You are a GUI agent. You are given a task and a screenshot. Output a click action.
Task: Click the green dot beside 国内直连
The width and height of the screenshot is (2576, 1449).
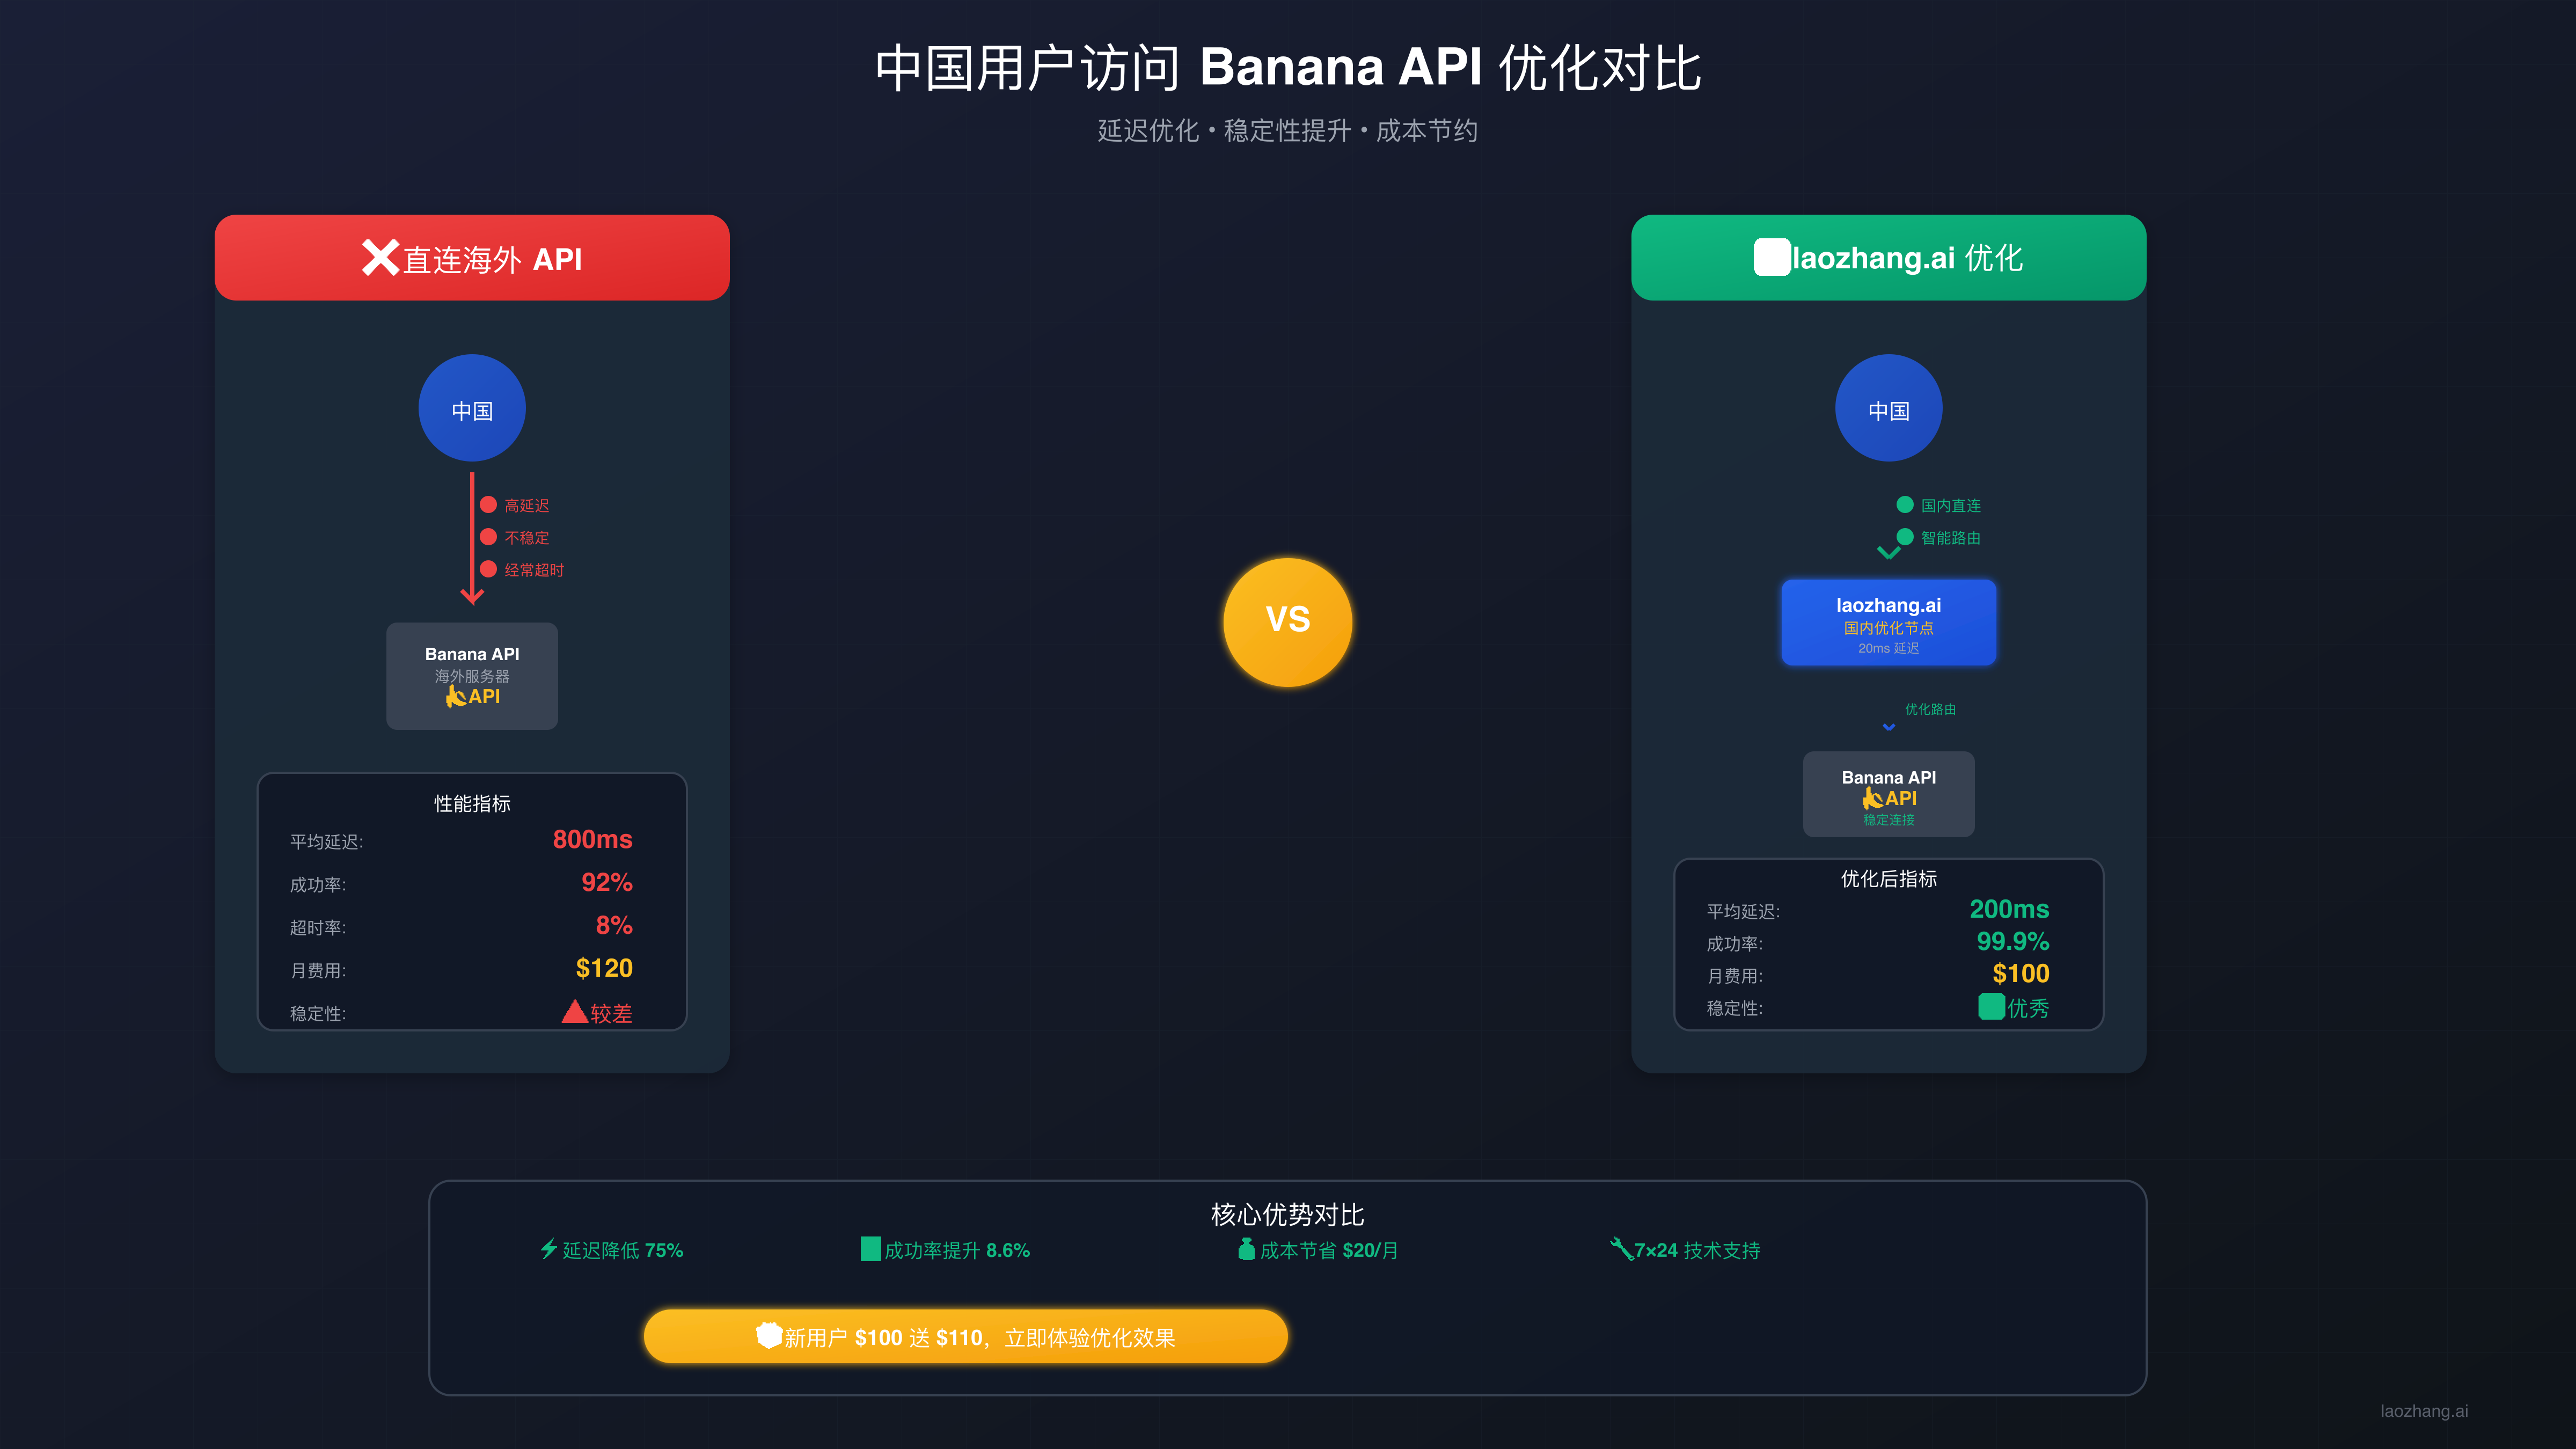point(1905,505)
